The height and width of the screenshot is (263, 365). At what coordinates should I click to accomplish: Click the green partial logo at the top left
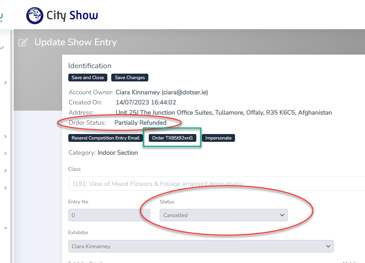point(1,16)
